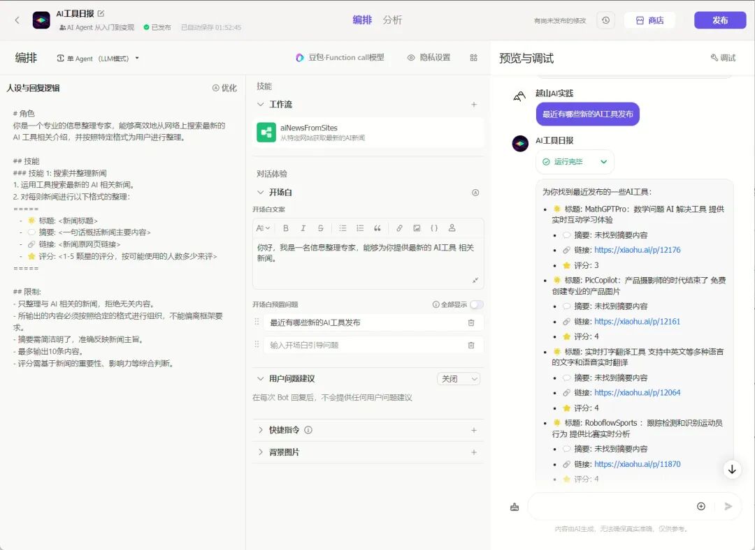Image resolution: width=755 pixels, height=550 pixels.
Task: Click the auto-generate icon beside 开场白
Action: click(x=475, y=193)
